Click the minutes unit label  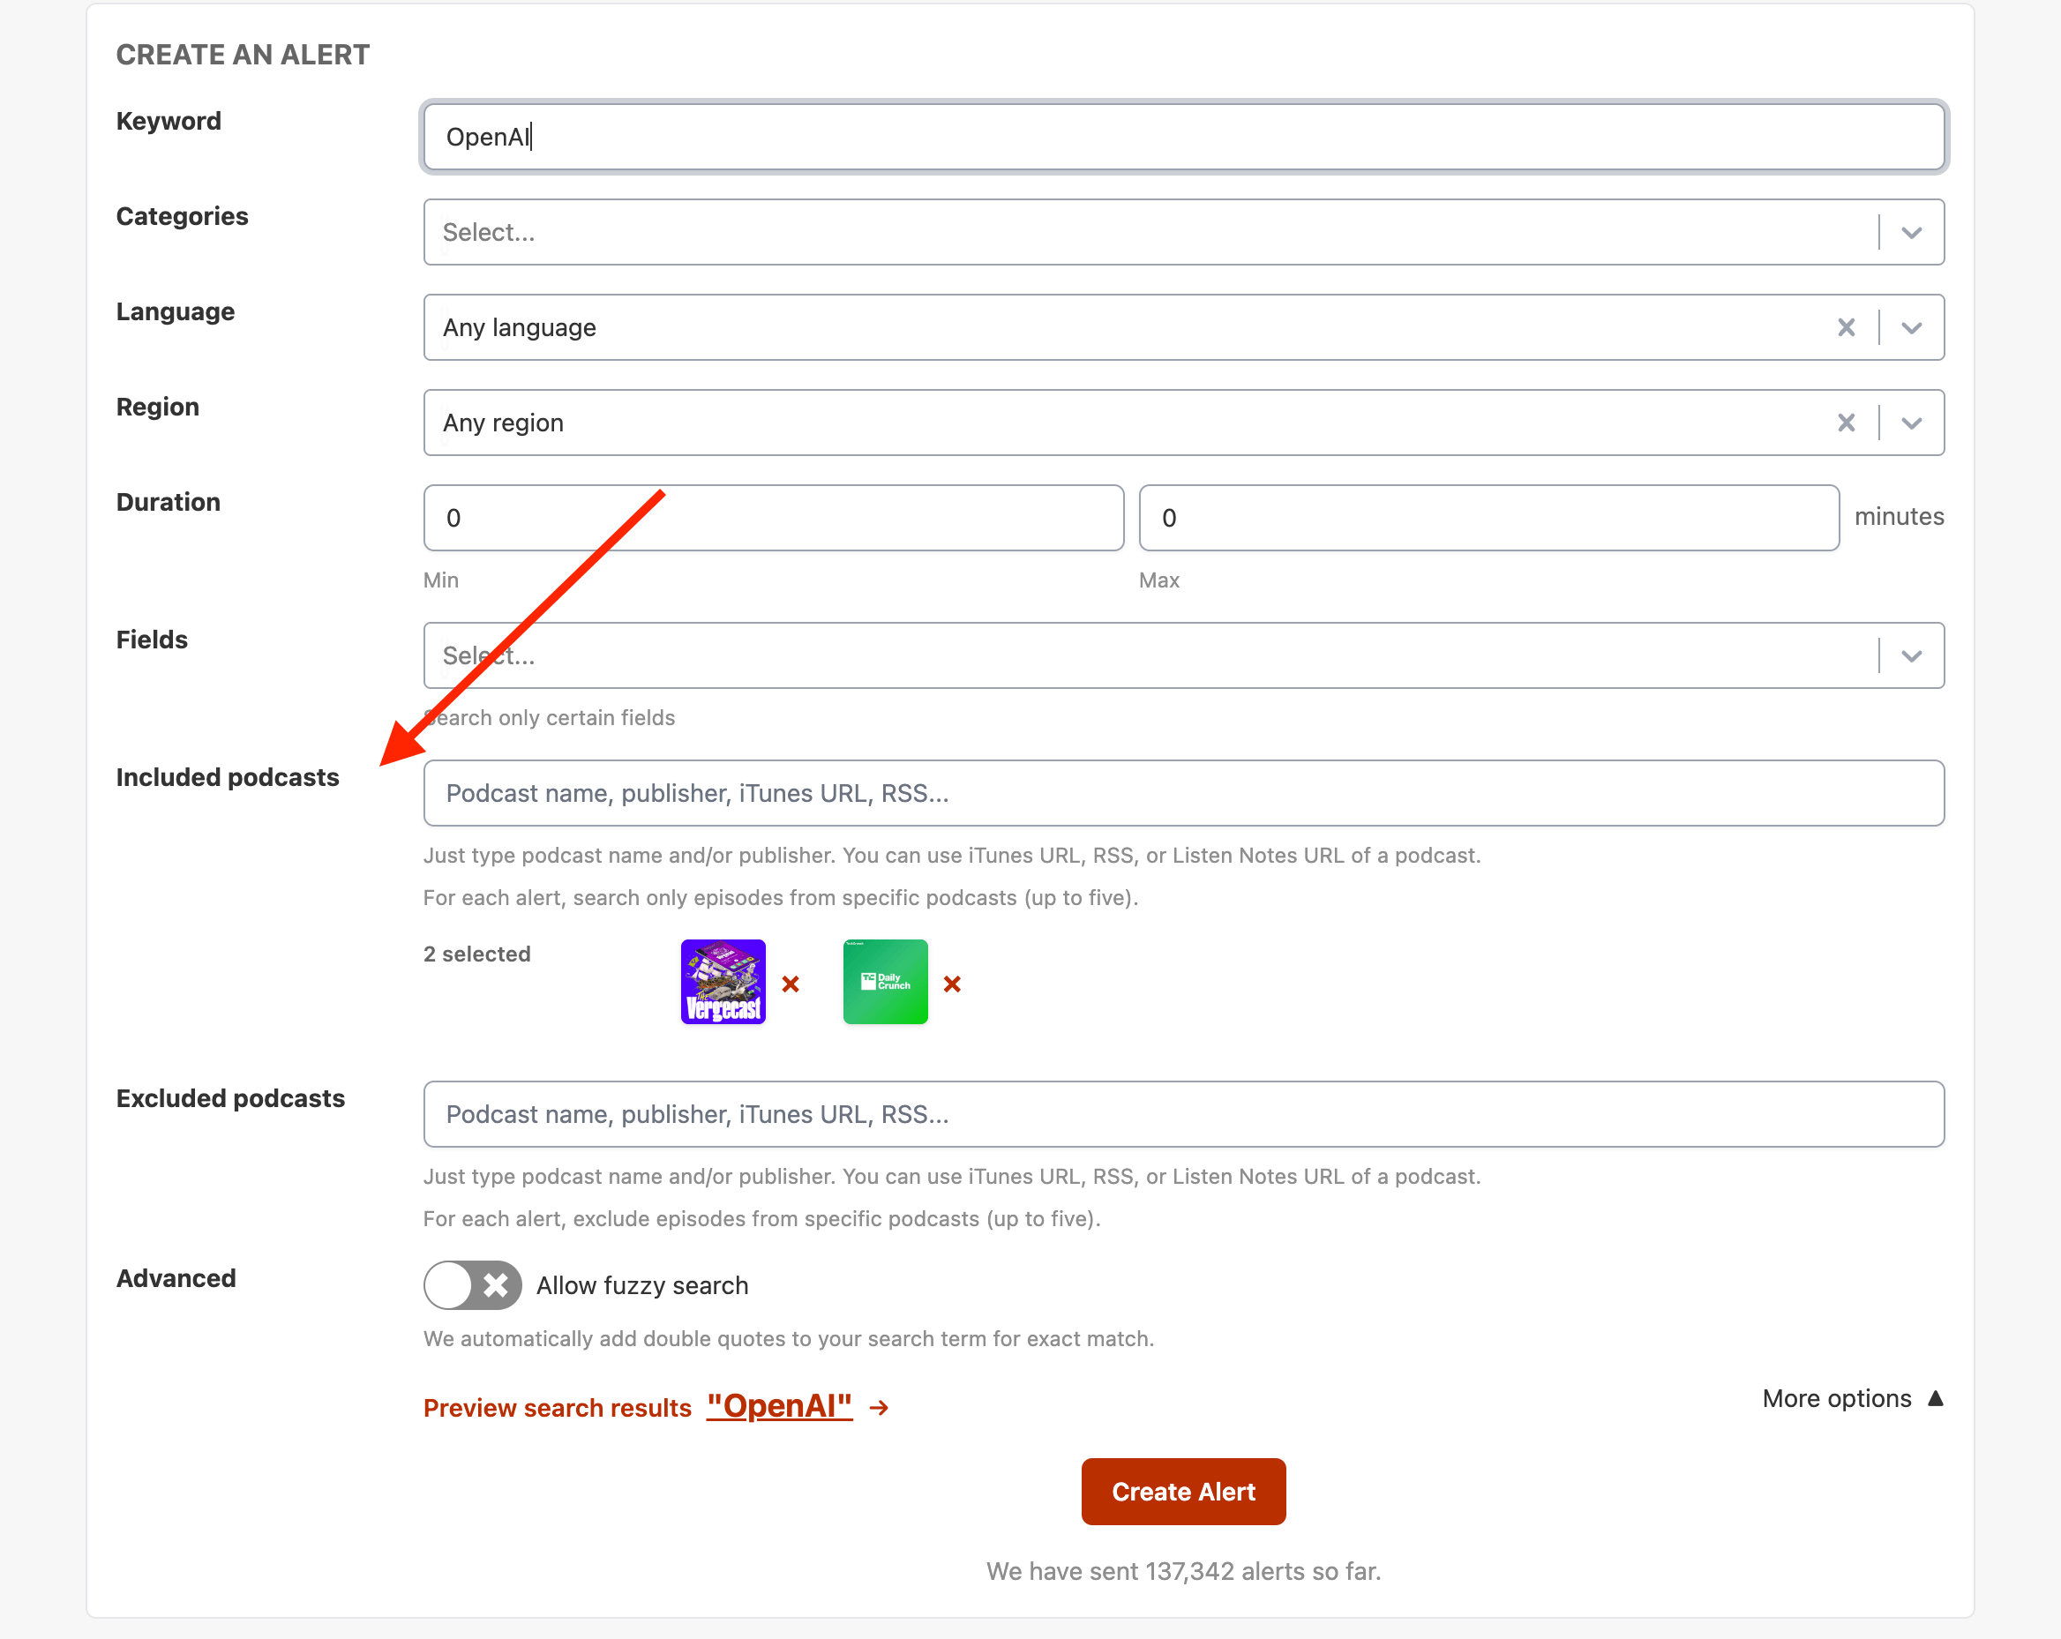tap(1899, 516)
